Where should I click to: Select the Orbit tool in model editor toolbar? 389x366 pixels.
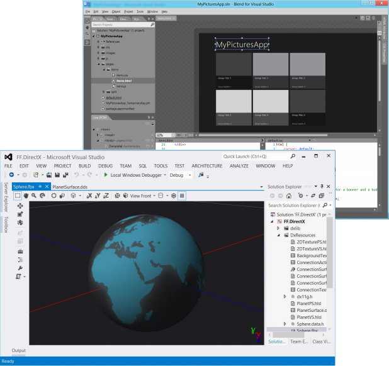42,196
